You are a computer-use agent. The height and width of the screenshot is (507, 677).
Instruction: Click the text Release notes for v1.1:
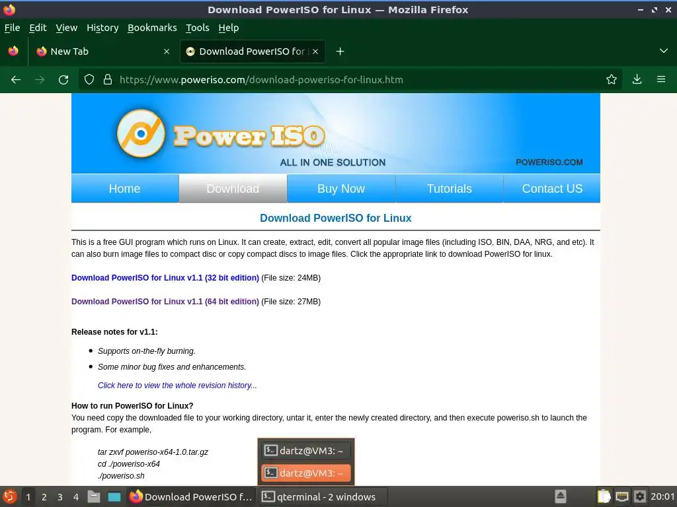pos(114,332)
